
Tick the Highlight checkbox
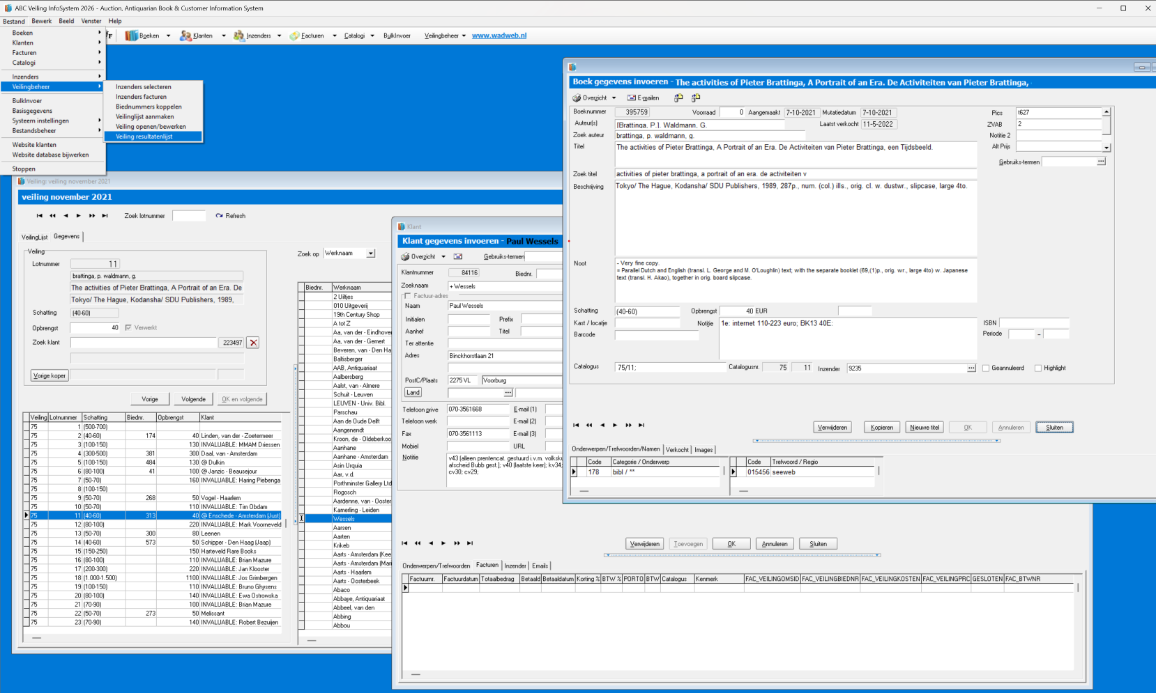[1038, 368]
